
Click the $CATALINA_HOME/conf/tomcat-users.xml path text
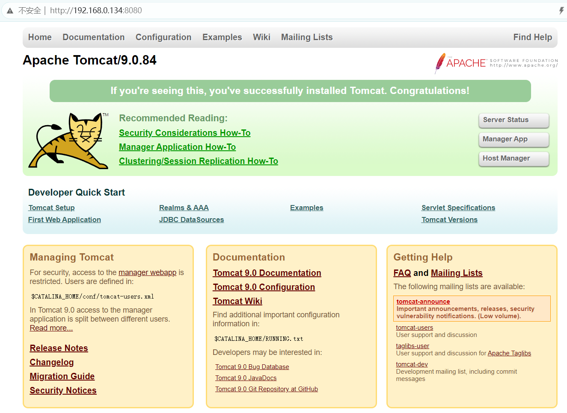click(92, 296)
